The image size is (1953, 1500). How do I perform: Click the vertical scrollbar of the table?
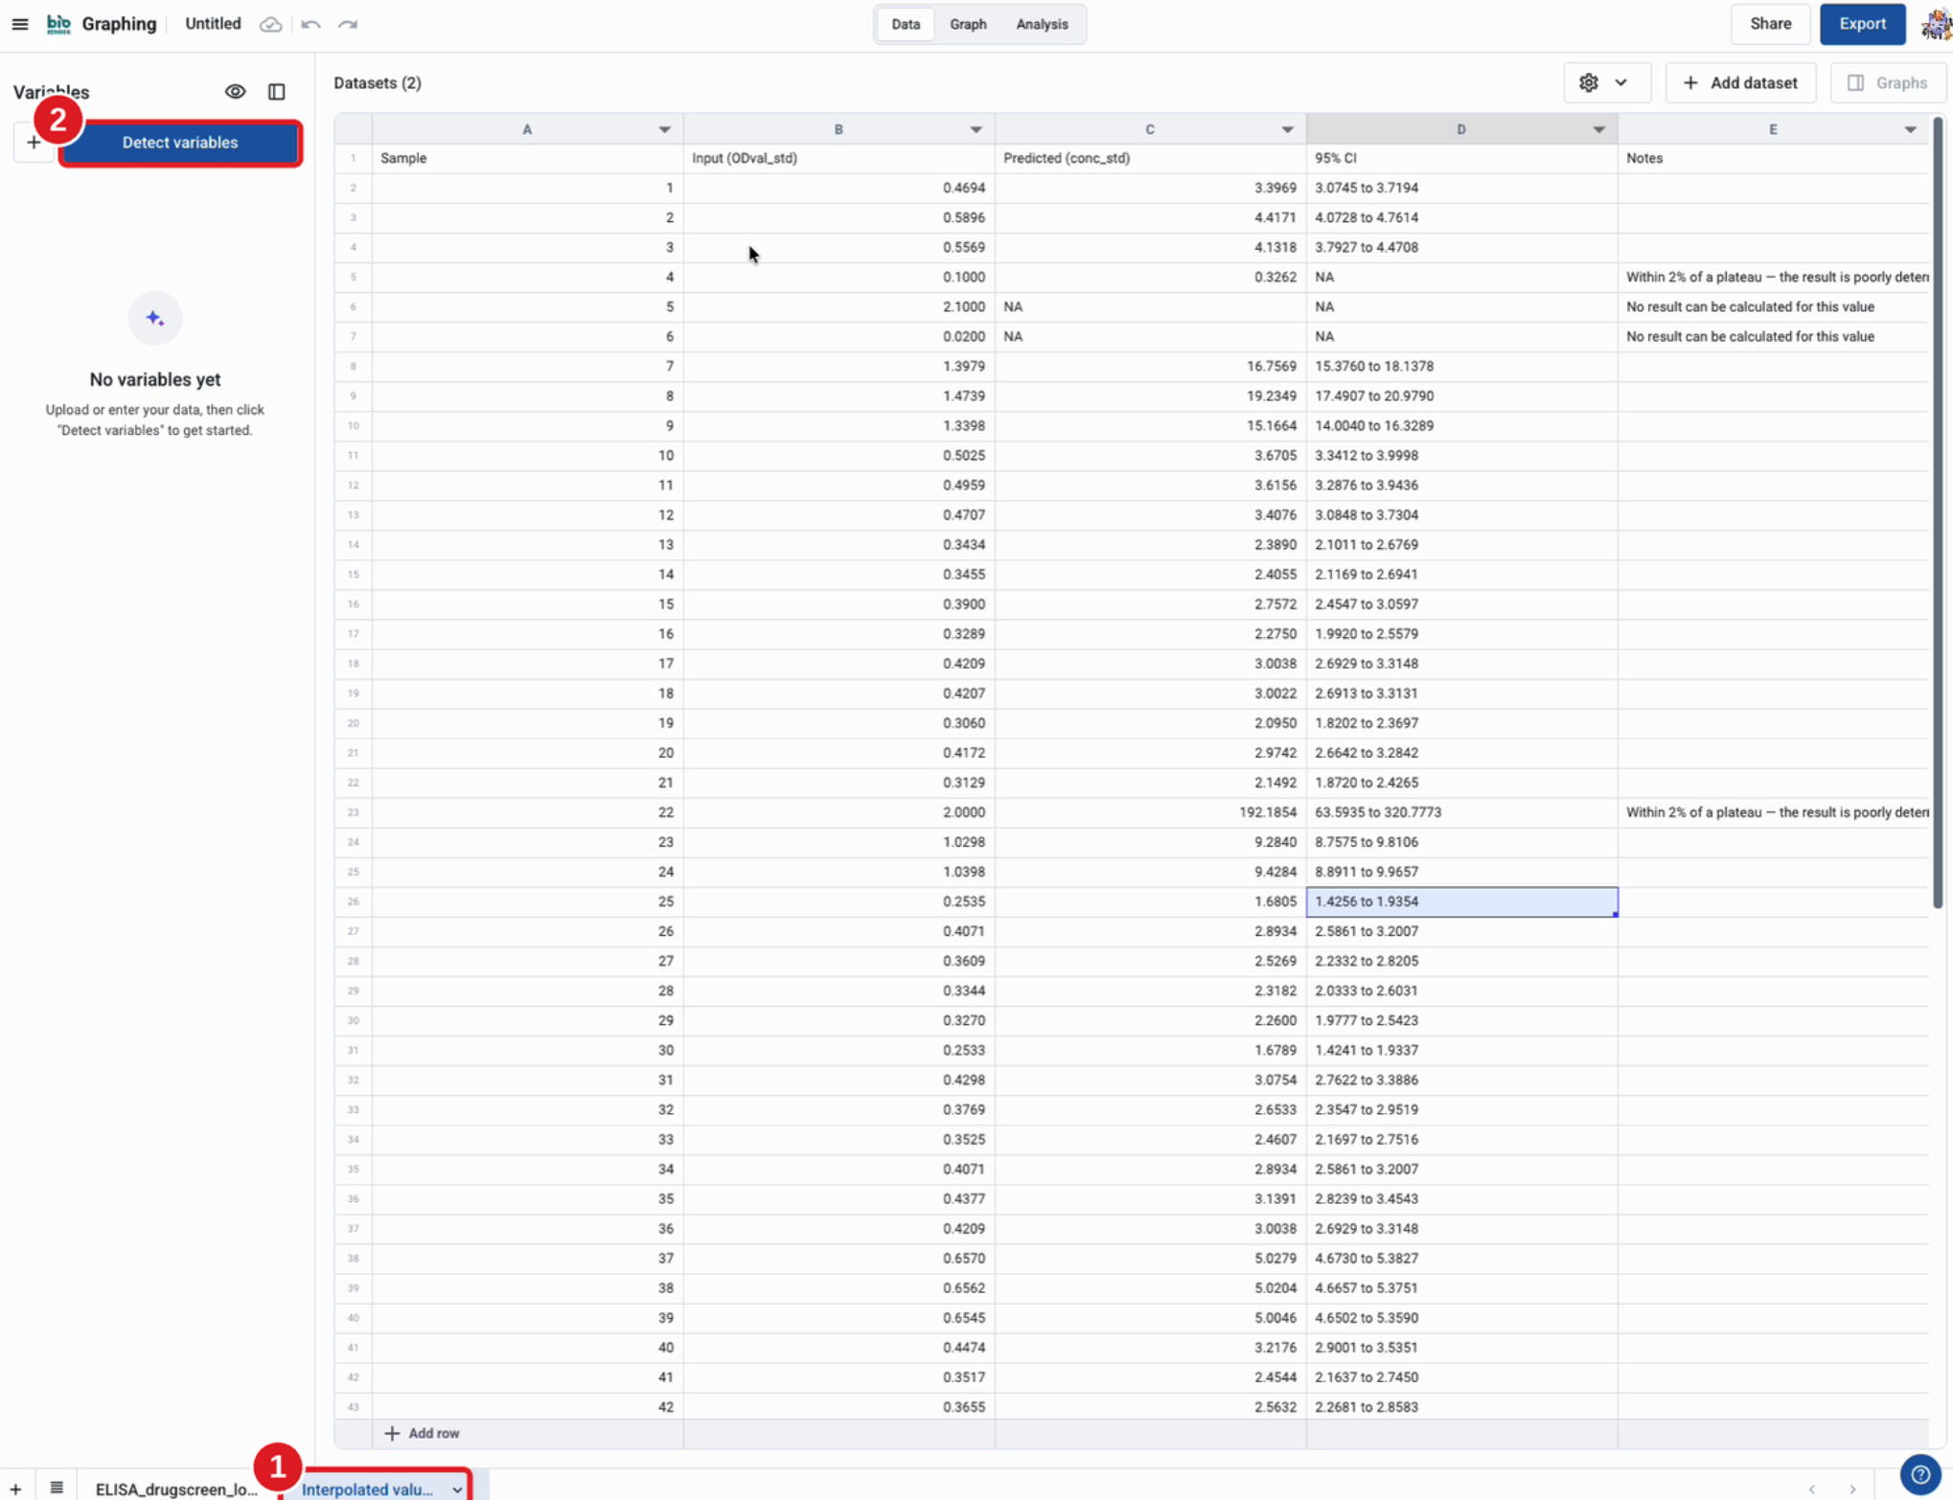(x=1938, y=512)
